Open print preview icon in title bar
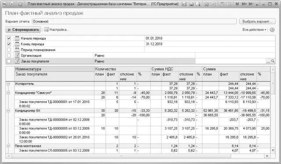281x164 pixels. (x=198, y=4)
